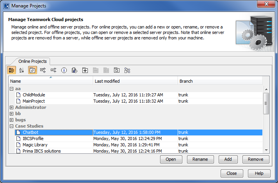
Task: Click the vertical scrollbar thumb
Action: click(x=266, y=103)
